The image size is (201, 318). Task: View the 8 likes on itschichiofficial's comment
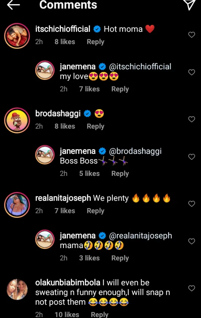[x=65, y=42]
